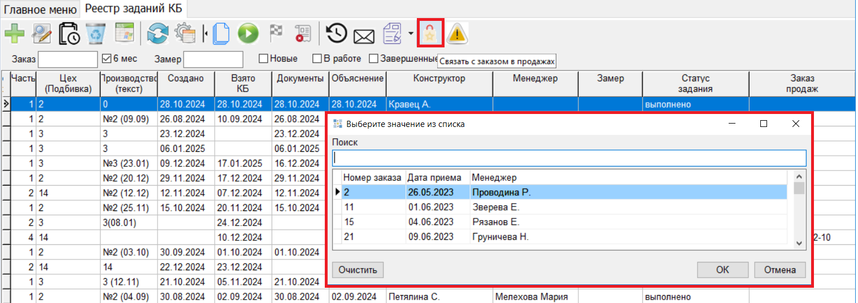Select the 'Реестр заданий КБ' tab
This screenshot has height=303, width=858.
coord(133,8)
